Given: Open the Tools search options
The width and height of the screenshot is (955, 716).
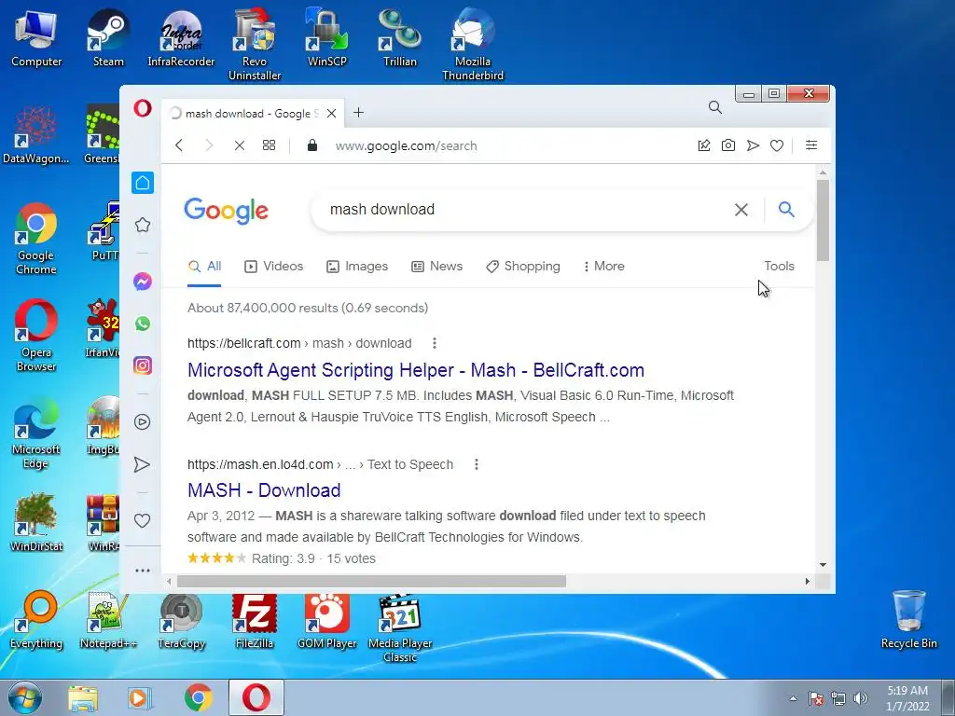Looking at the screenshot, I should [779, 266].
